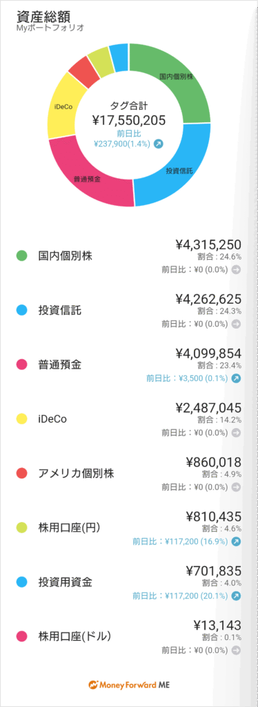Select blue 投資信託 donut chart segment
This screenshot has height=707, width=258.
click(177, 171)
